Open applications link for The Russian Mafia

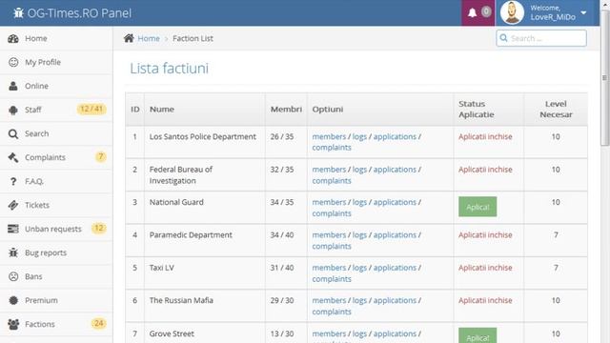click(395, 300)
